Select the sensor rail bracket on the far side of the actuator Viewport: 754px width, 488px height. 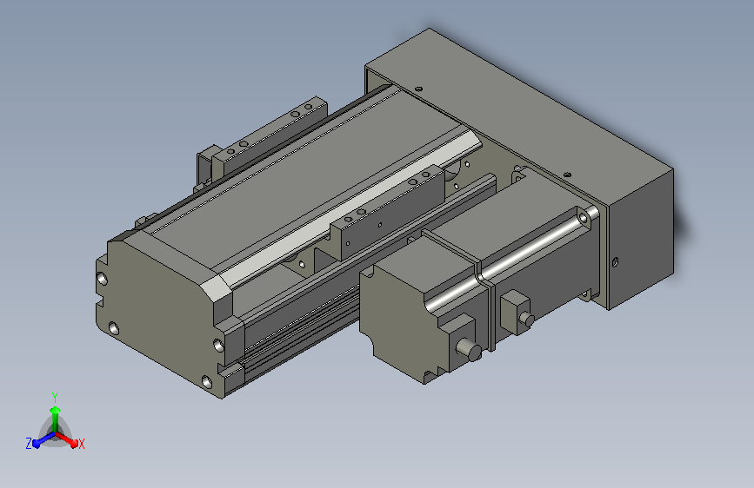click(x=270, y=135)
